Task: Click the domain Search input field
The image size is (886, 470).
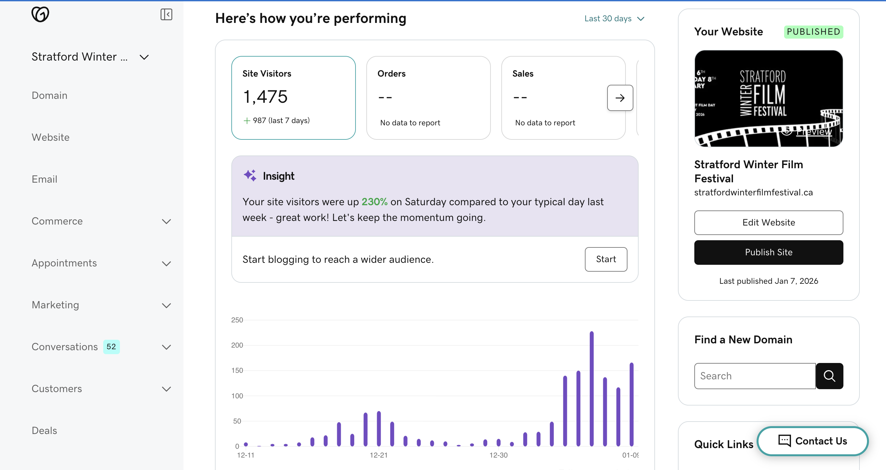Action: tap(754, 376)
